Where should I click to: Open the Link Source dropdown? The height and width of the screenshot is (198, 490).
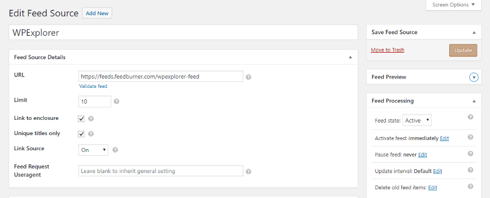tap(93, 150)
